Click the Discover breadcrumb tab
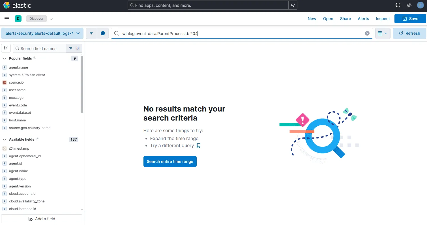Screen dimensions: 427x225 point(36,19)
